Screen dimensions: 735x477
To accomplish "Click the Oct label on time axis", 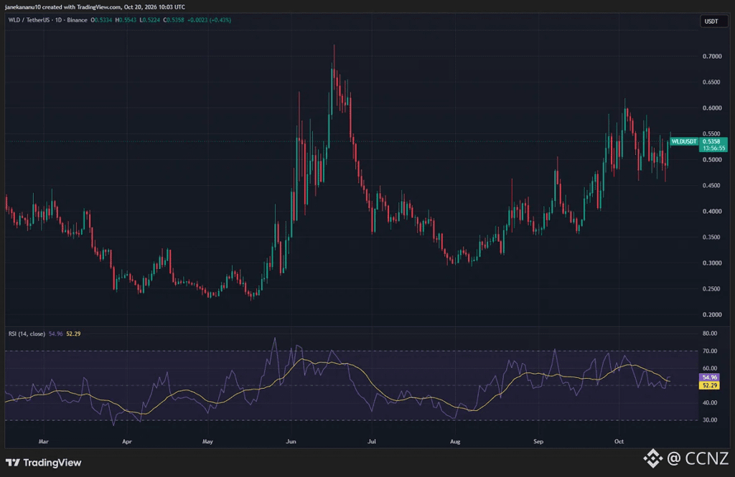I will pyautogui.click(x=619, y=441).
